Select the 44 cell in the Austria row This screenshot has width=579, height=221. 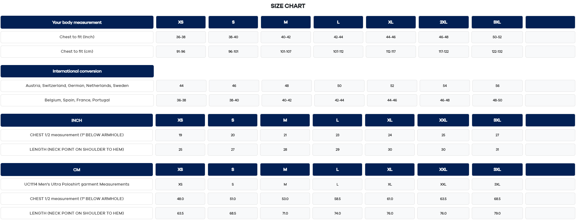tap(181, 86)
